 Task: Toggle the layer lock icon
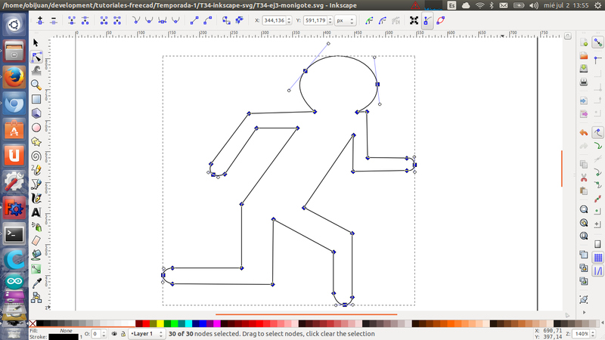[123, 333]
